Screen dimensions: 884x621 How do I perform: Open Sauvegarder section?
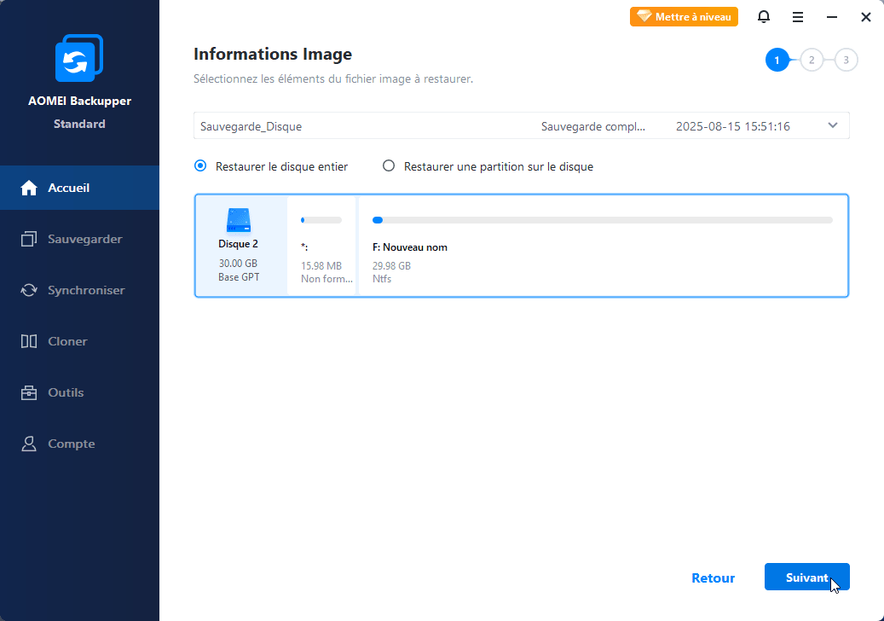79,239
